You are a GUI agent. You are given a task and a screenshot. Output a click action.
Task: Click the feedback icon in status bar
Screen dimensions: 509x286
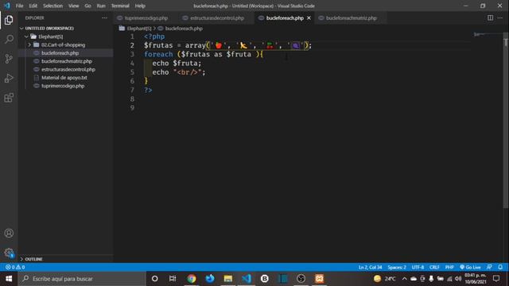point(489,267)
